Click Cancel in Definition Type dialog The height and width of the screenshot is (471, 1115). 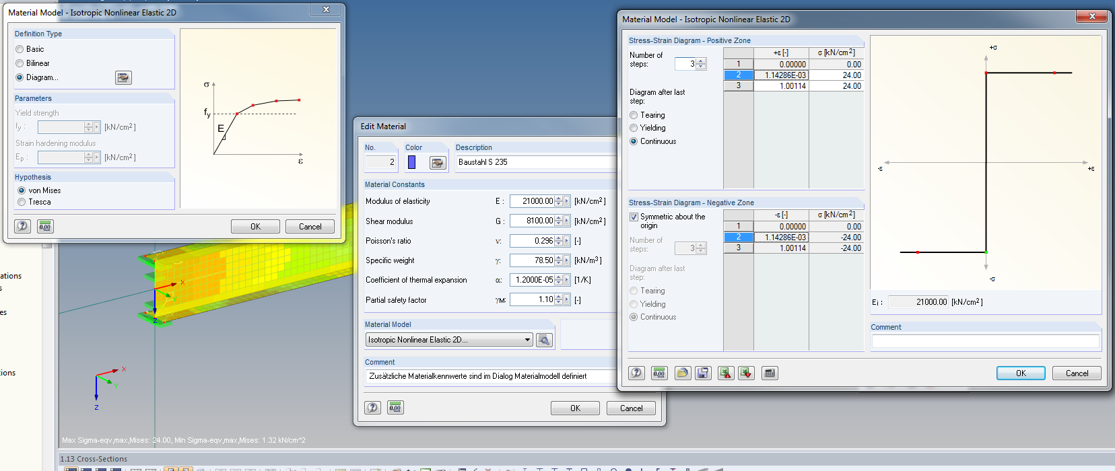(310, 227)
